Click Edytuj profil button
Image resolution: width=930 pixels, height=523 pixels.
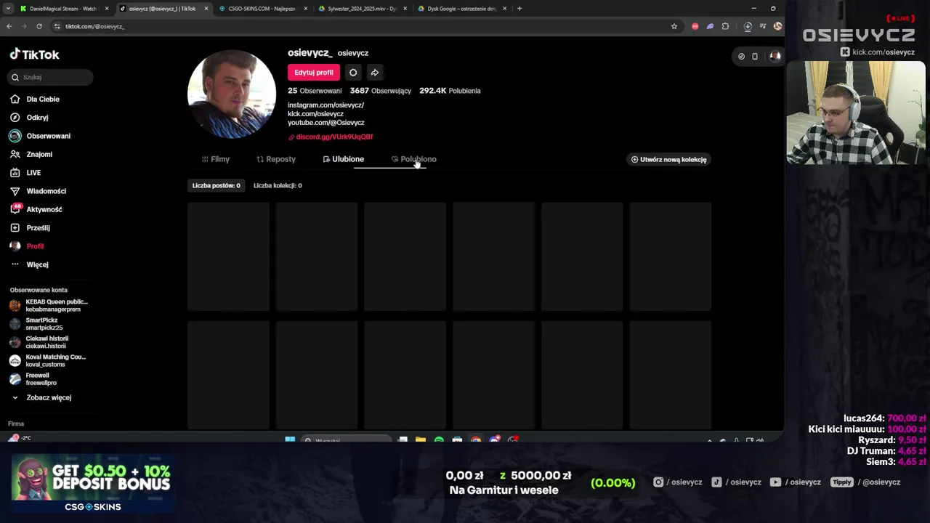(x=314, y=73)
